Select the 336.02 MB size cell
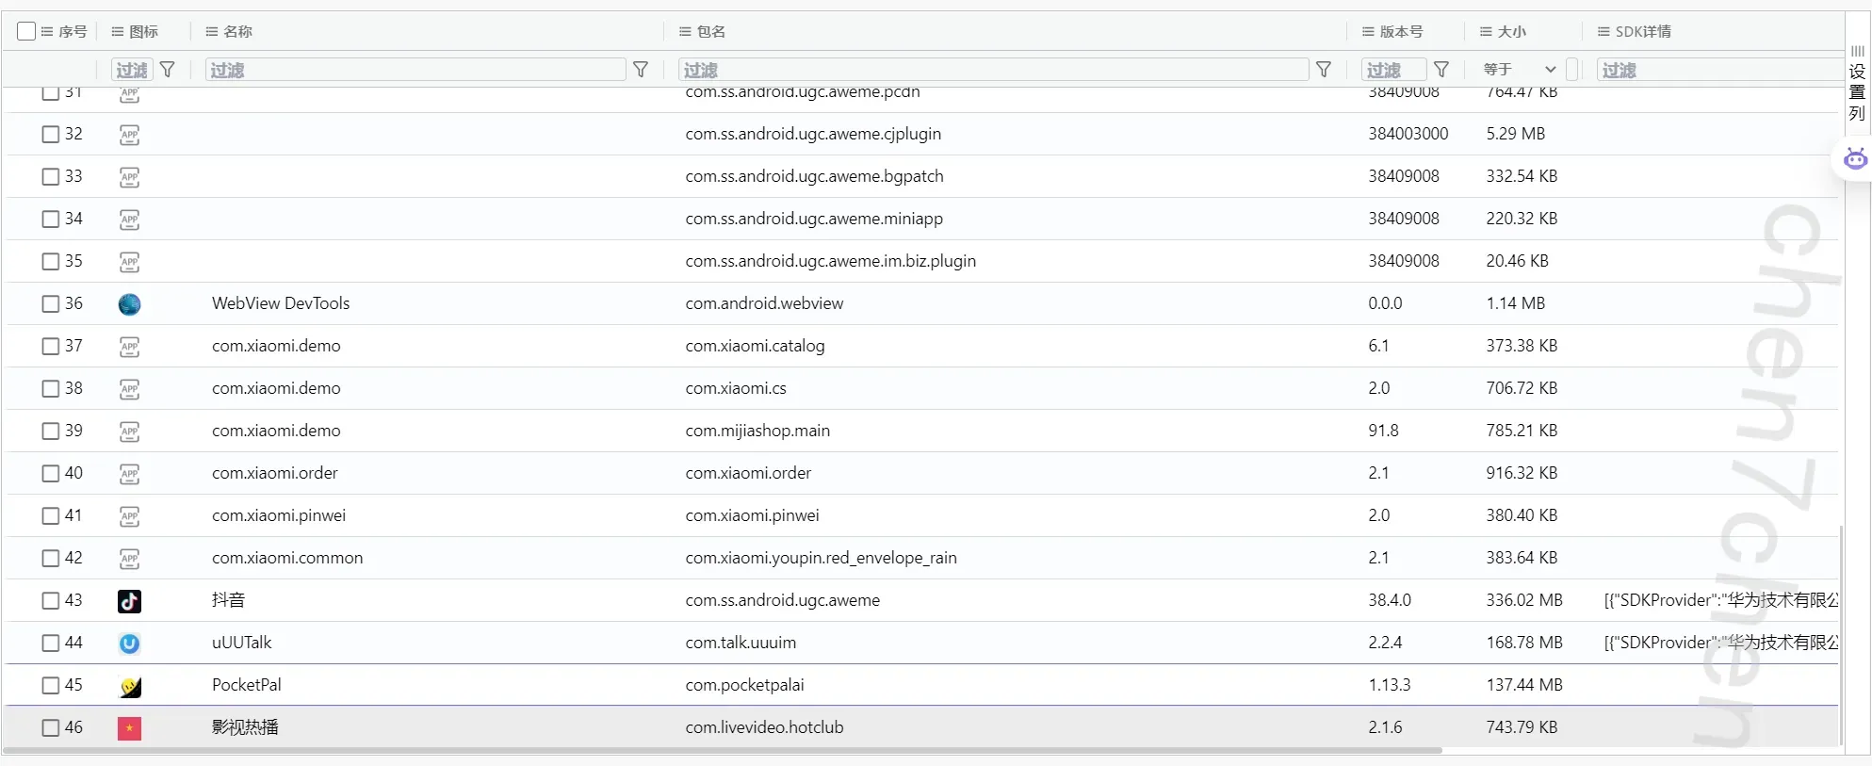Screen dimensions: 1872x766 (1524, 600)
